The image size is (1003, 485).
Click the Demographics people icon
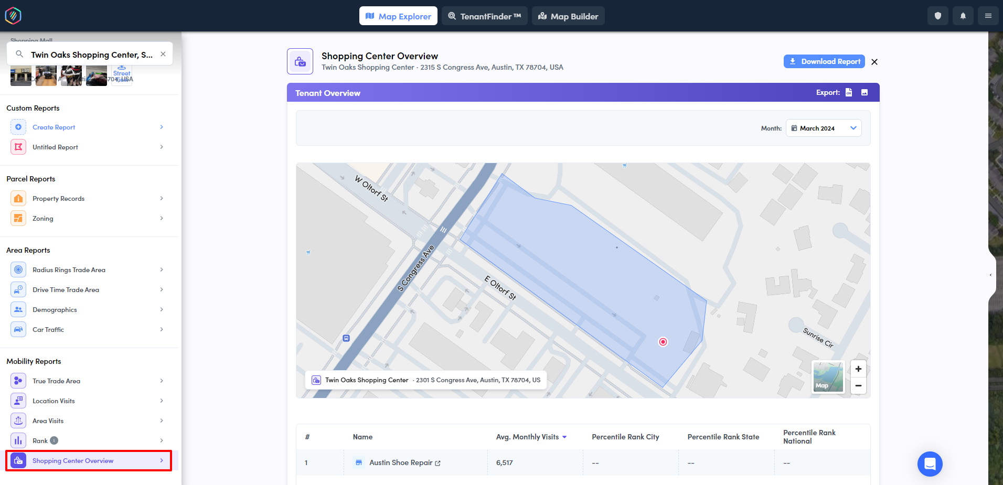click(18, 309)
